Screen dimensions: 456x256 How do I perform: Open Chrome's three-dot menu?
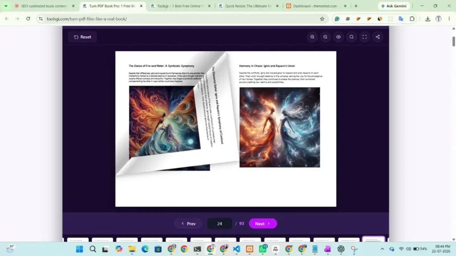coord(449,19)
